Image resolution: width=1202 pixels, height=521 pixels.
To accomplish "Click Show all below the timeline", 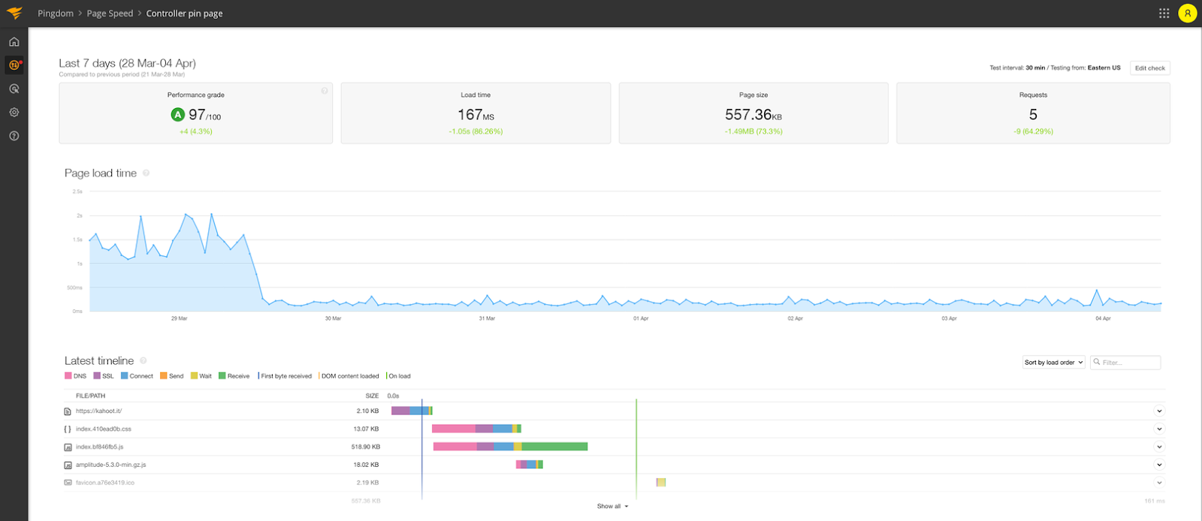I will tap(612, 507).
